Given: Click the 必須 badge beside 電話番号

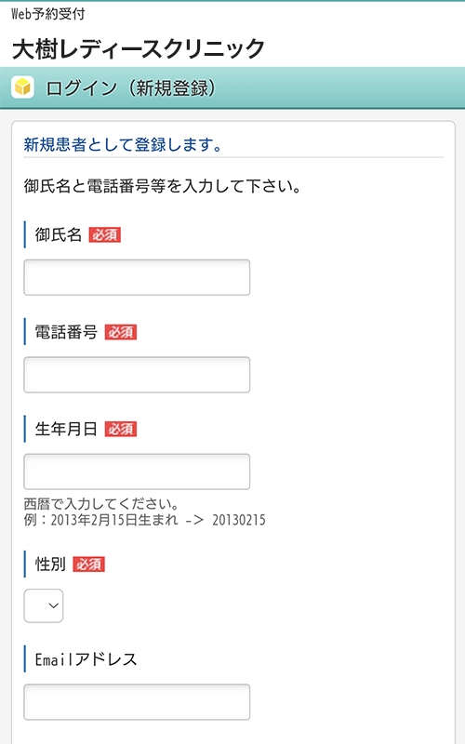Looking at the screenshot, I should [x=121, y=332].
